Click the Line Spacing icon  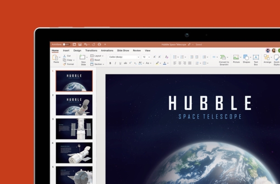pyautogui.click(x=204, y=57)
